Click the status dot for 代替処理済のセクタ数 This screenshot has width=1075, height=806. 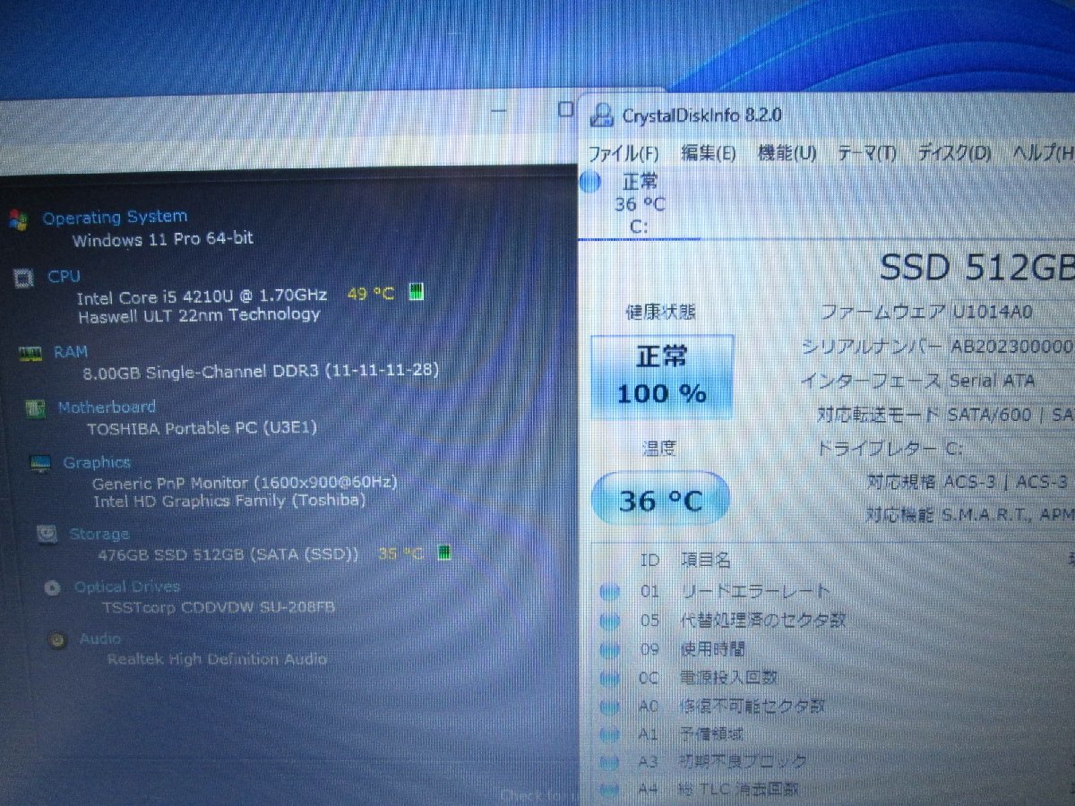point(610,620)
